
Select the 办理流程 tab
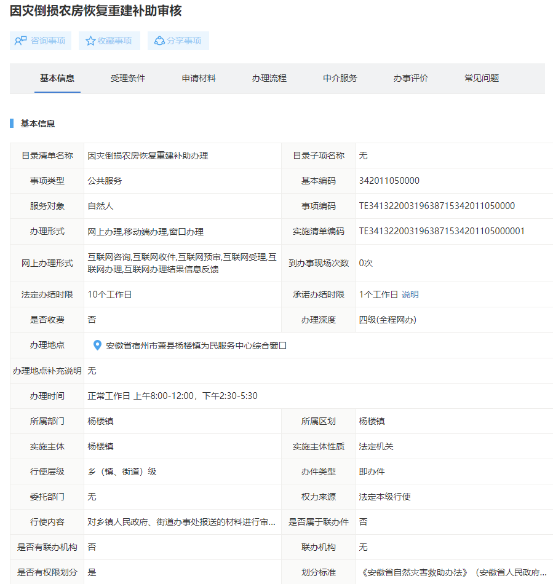(269, 78)
